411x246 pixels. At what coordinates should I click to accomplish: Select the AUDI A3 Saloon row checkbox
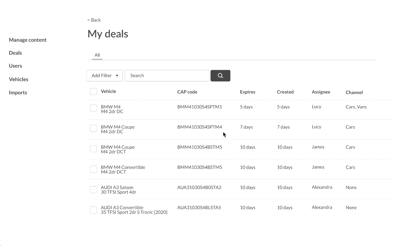pyautogui.click(x=93, y=190)
